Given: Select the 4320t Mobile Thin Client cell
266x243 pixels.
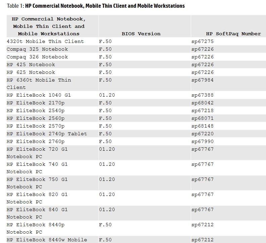Looking at the screenshot, I should [45, 41].
